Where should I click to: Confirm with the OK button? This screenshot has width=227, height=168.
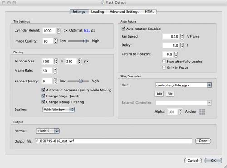(x=213, y=161)
